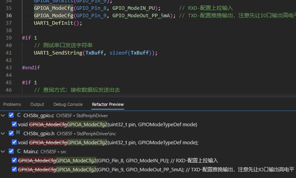Click the comment on line 46
296x178 pixels.
(77, 90)
